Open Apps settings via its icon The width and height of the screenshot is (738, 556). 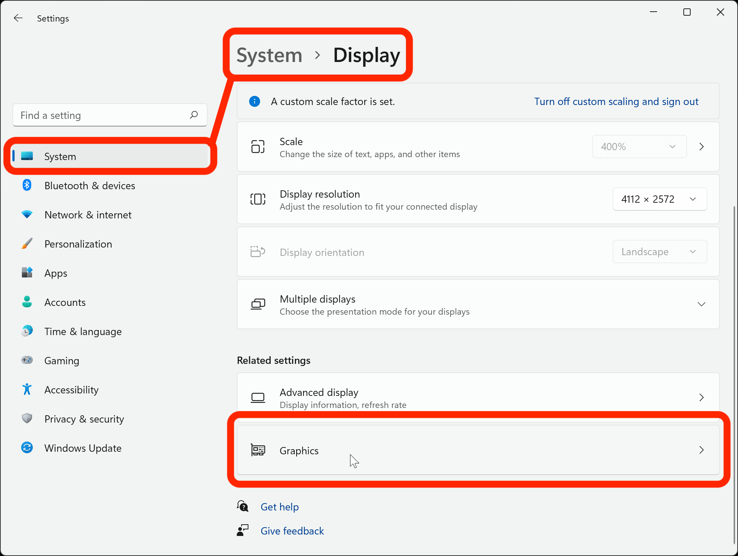click(27, 273)
